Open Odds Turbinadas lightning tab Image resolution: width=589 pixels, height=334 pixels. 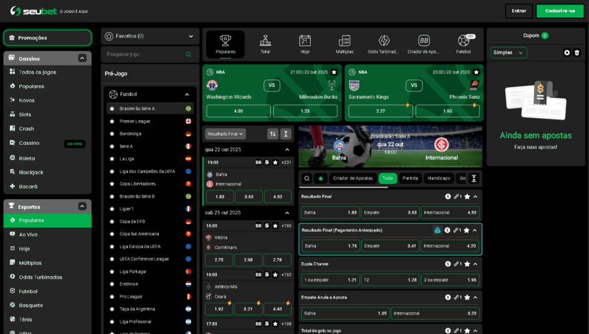click(x=384, y=44)
